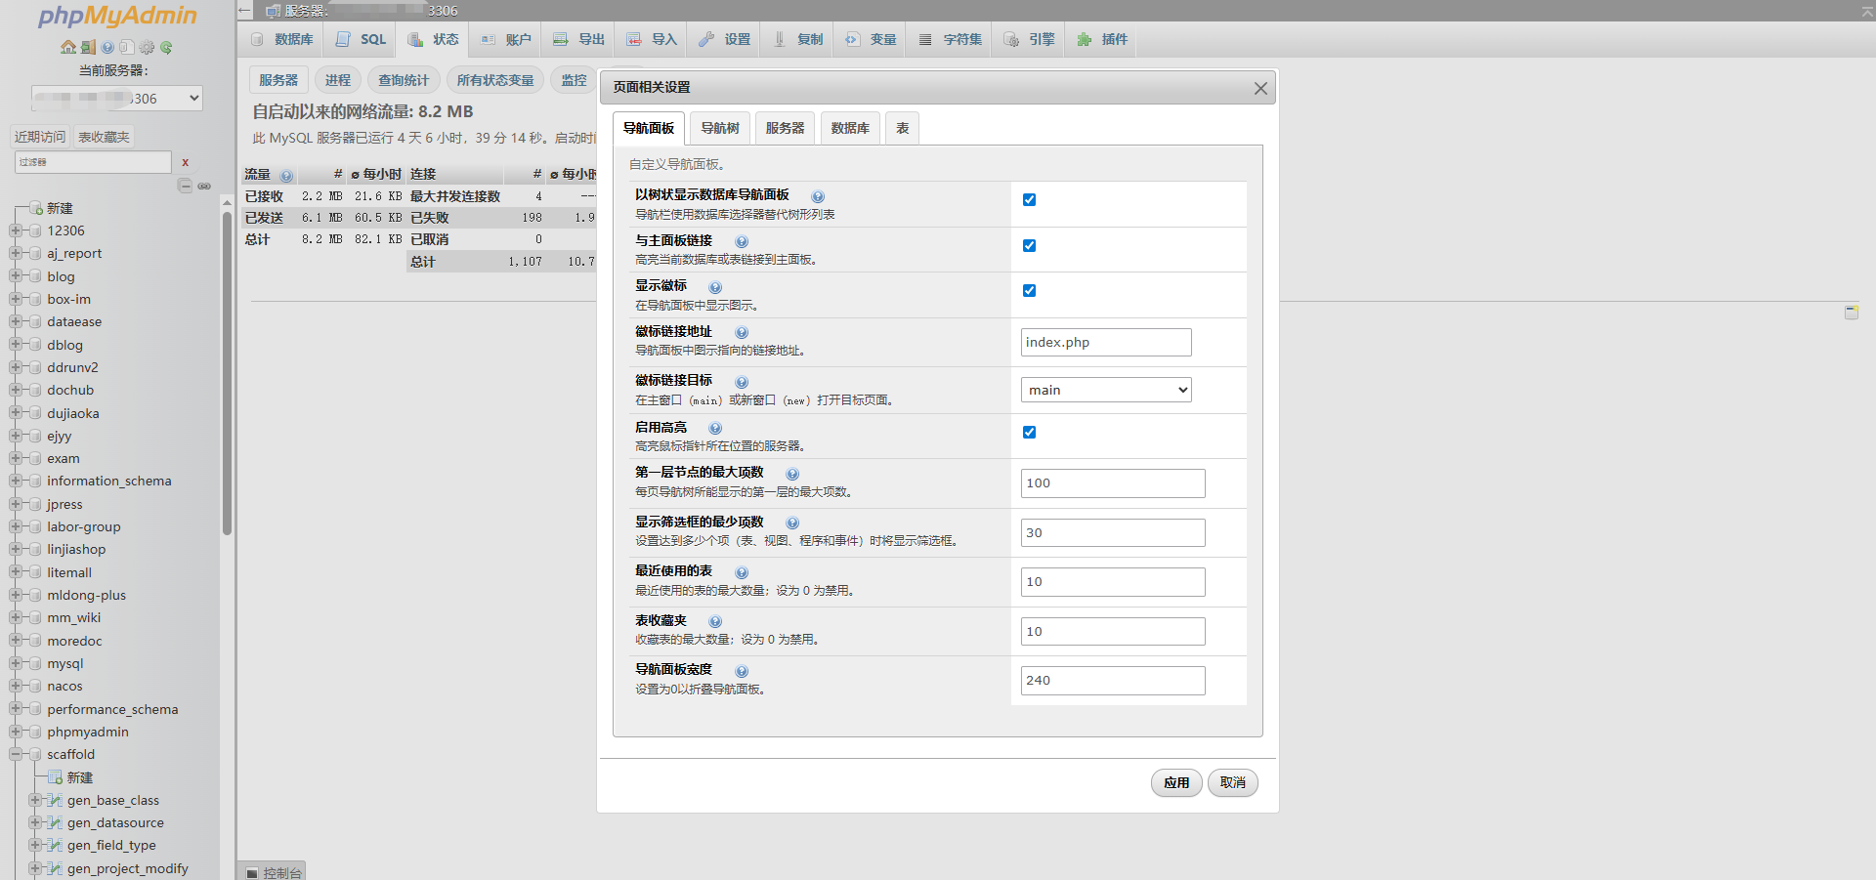Click the 应用 button
Viewport: 1876px width, 880px height.
(1176, 782)
